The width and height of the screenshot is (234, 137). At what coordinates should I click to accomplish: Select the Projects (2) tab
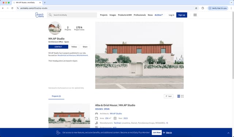pos(56,96)
